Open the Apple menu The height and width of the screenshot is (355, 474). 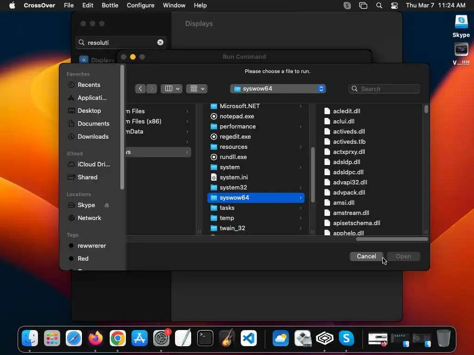coord(12,6)
